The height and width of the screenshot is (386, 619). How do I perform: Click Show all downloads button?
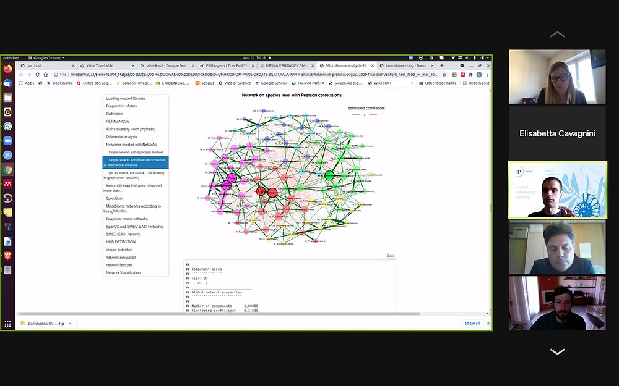click(472, 324)
